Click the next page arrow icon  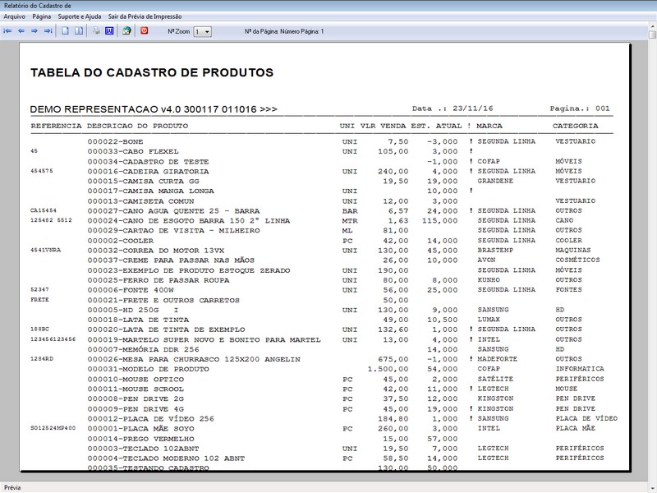coord(34,31)
